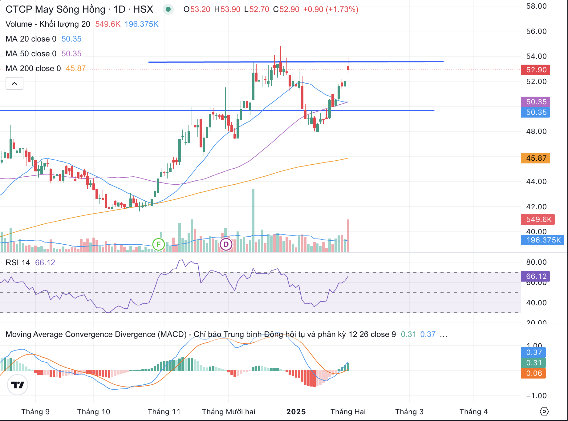Click the −1.00 MACD scale label
This screenshot has height=421, width=568.
point(536,396)
